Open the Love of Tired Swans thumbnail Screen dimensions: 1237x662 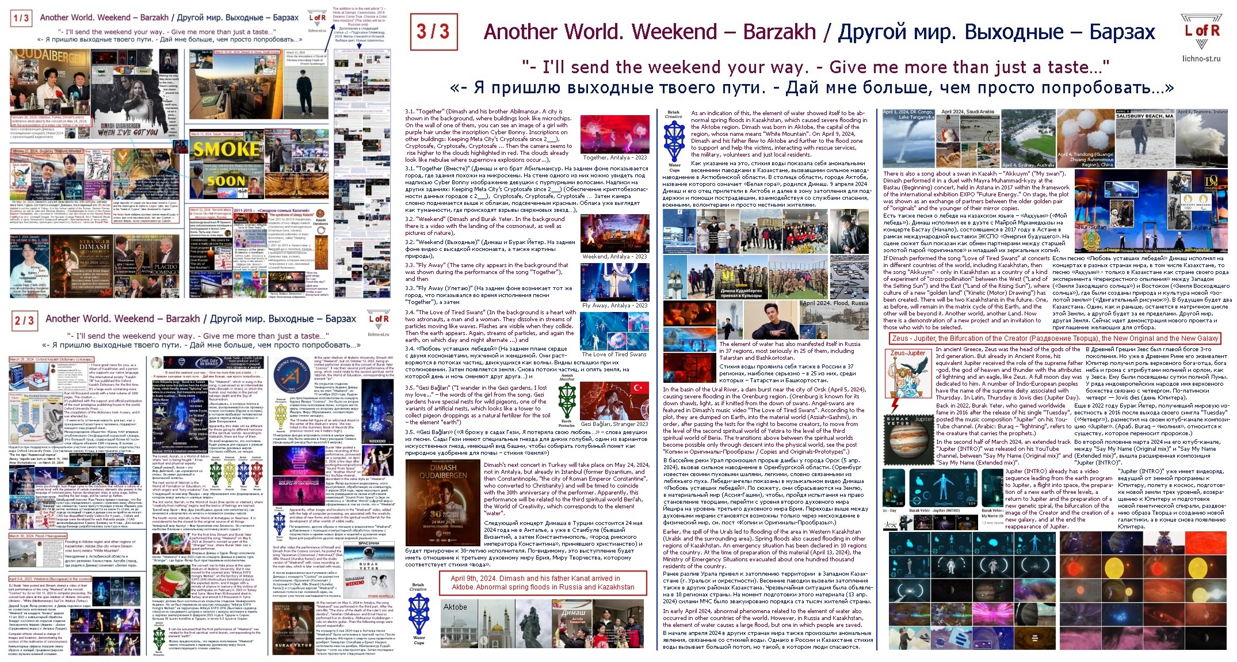point(614,331)
